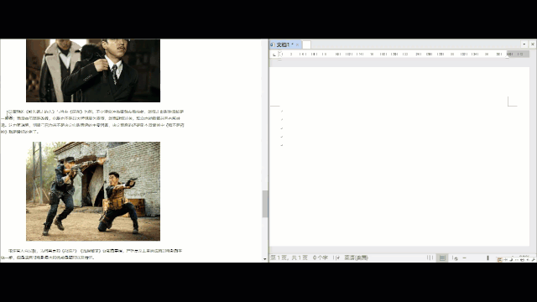Image resolution: width=537 pixels, height=302 pixels.
Task: Click the tab-stop selector at ruler's left
Action: (274, 55)
